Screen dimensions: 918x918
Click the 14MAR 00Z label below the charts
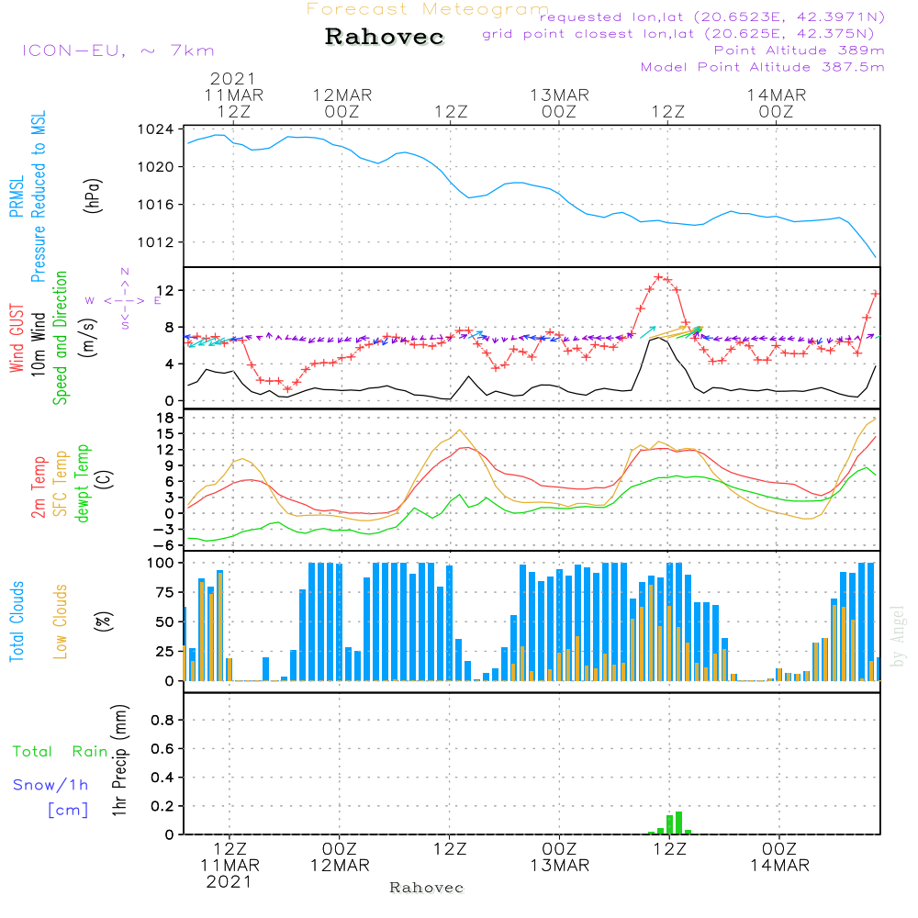coord(778,857)
